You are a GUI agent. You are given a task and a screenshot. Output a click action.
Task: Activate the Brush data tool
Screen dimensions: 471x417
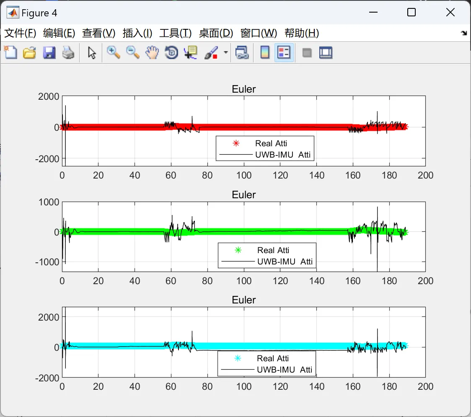point(211,52)
